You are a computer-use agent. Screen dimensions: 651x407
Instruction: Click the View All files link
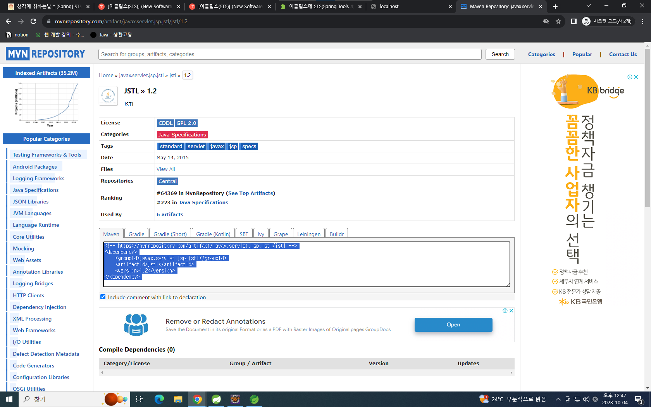[165, 169]
